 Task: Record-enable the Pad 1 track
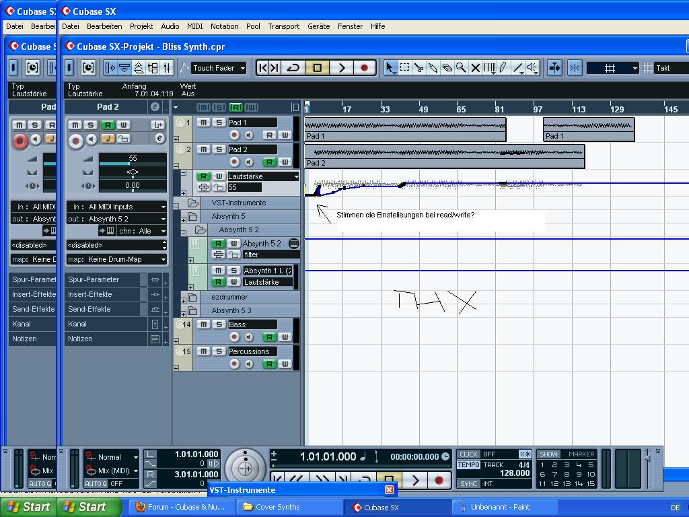point(235,135)
